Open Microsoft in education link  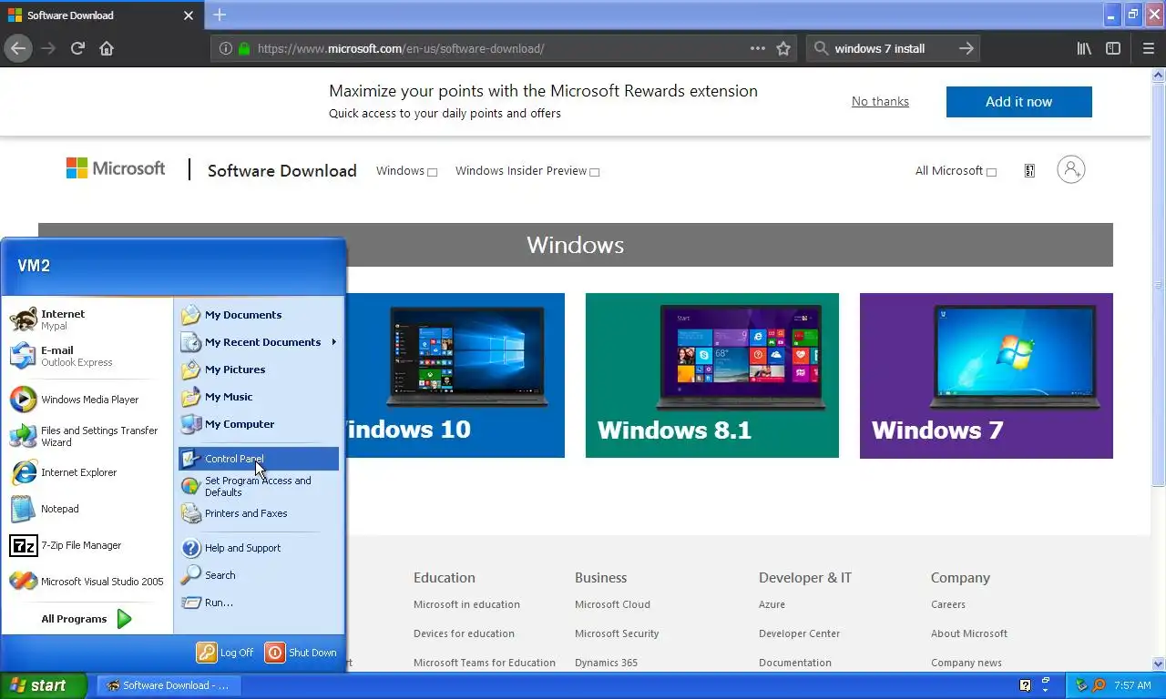[466, 604]
